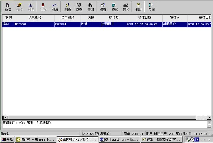Sort by the 记录单号 column header
Viewport: 213px width, 143px height.
click(x=35, y=17)
